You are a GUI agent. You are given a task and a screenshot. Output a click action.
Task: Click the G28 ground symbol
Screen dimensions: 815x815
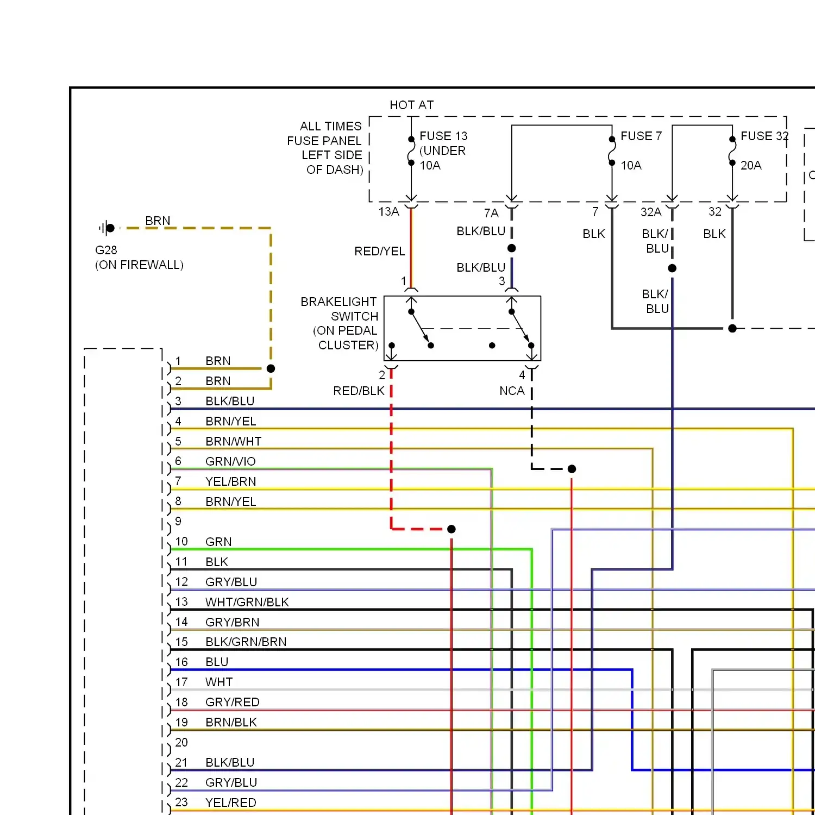108,228
